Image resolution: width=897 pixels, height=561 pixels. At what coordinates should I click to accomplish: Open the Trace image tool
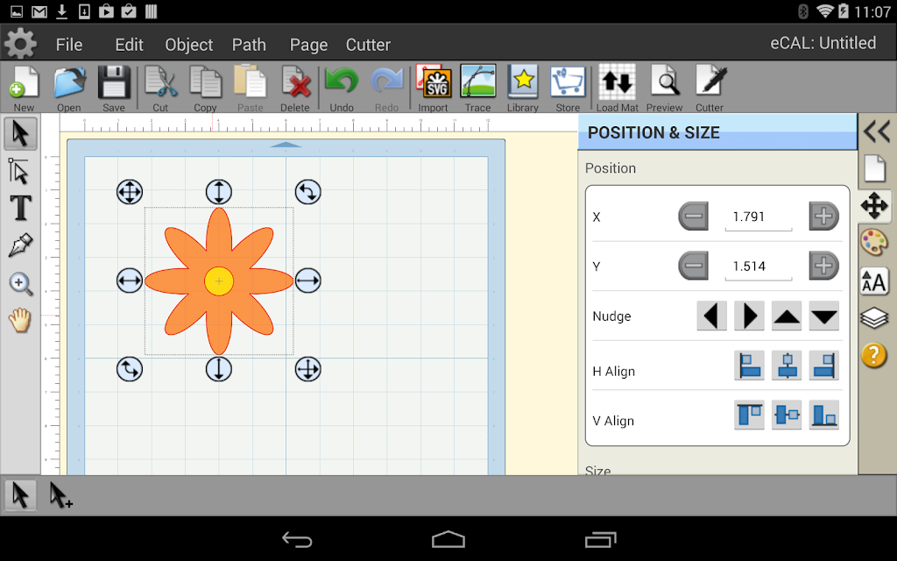pos(477,88)
